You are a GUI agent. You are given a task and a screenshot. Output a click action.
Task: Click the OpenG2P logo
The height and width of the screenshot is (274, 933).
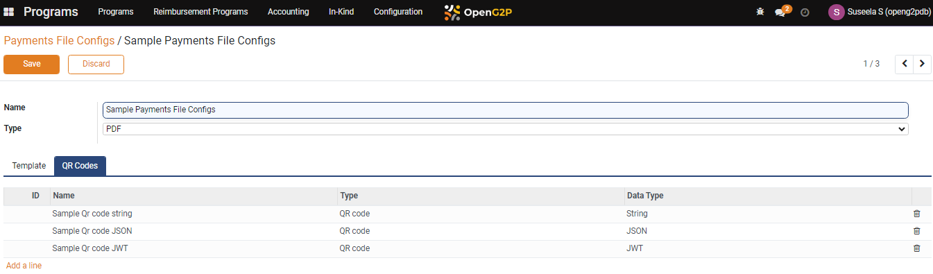tap(478, 12)
